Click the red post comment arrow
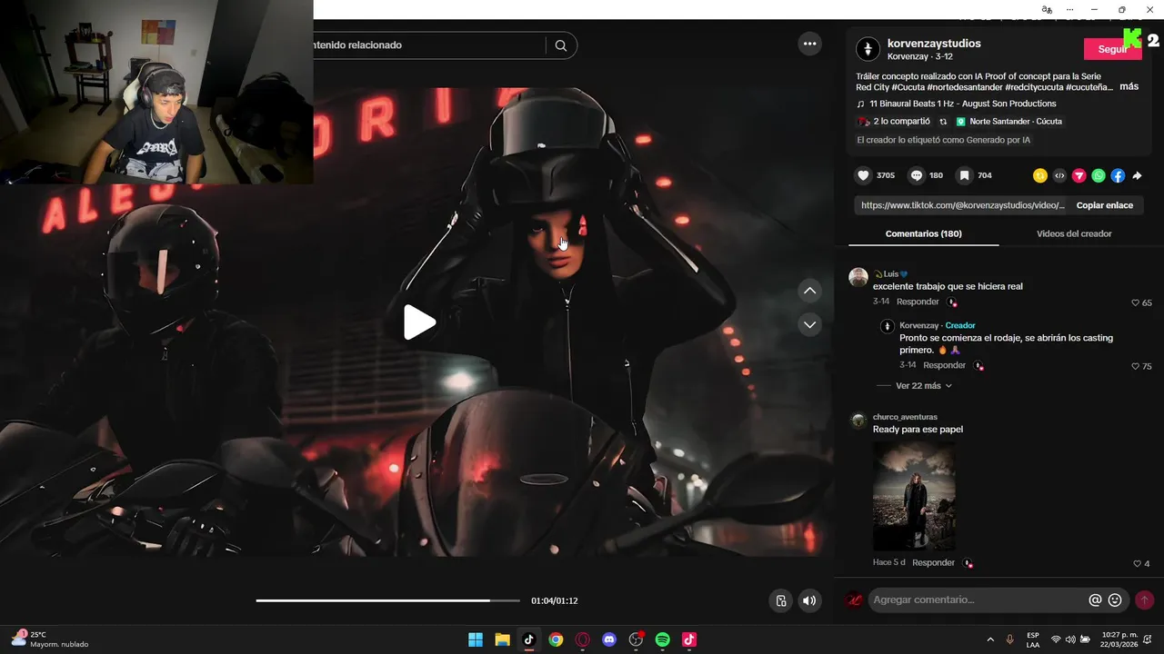The width and height of the screenshot is (1164, 654). click(x=1144, y=599)
